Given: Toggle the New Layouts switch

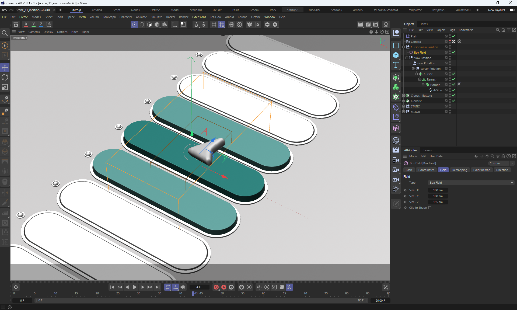Looking at the screenshot, I should tap(512, 10).
